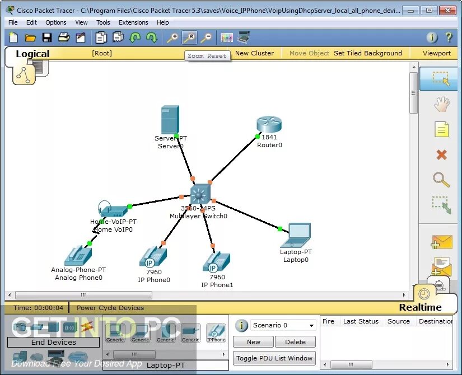Select the 1841 Router0 device

click(x=269, y=124)
